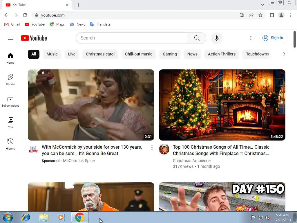Open the orange jumpsuit man thumbnail
Image resolution: width=297 pixels, height=223 pixels.
91,197
